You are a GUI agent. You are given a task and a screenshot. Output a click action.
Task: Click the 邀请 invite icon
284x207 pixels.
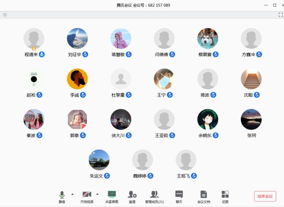click(132, 196)
